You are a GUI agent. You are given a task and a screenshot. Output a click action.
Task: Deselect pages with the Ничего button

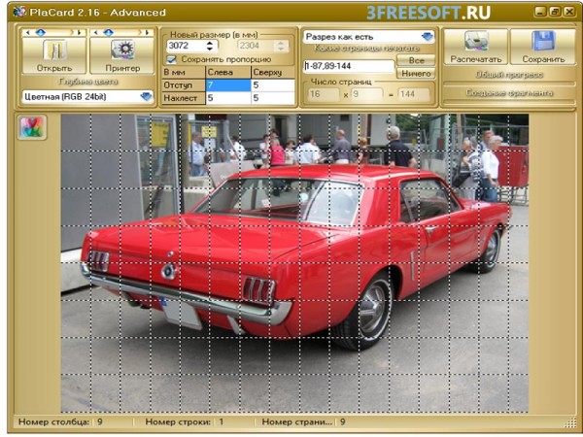(416, 73)
